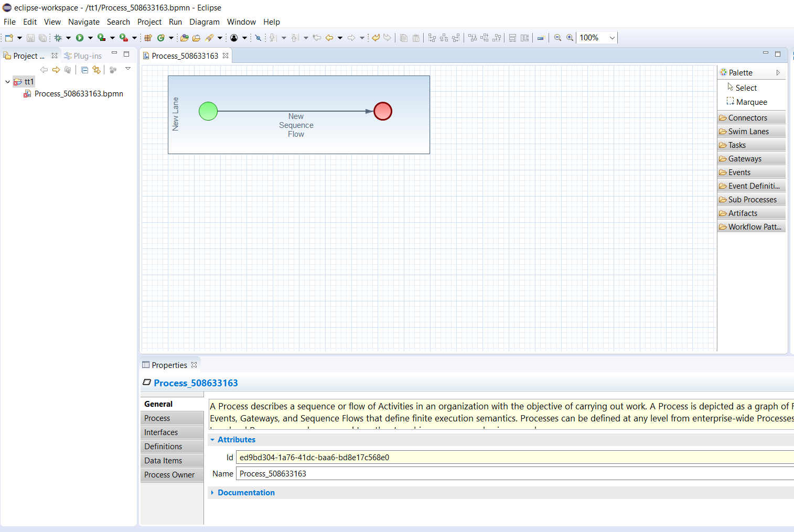794x532 pixels.
Task: Open the Gateways palette drawer
Action: click(752, 158)
